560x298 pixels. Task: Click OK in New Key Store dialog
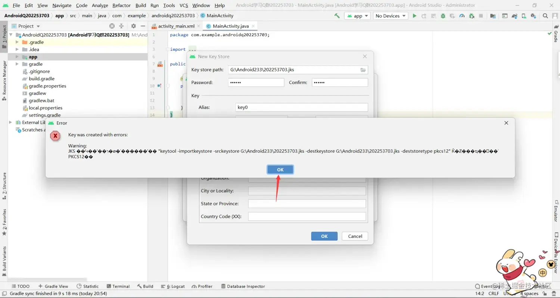tap(324, 236)
